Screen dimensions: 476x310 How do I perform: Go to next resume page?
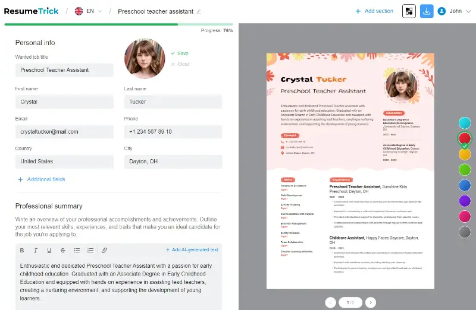(x=370, y=302)
